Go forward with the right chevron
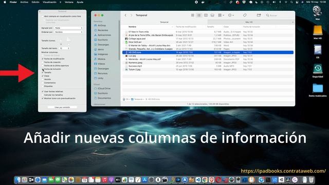 point(132,15)
